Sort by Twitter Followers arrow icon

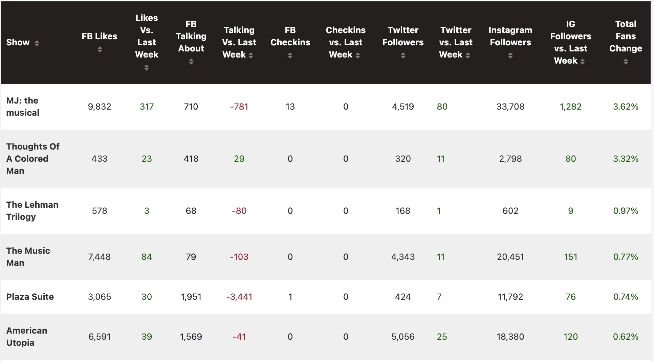tap(403, 56)
